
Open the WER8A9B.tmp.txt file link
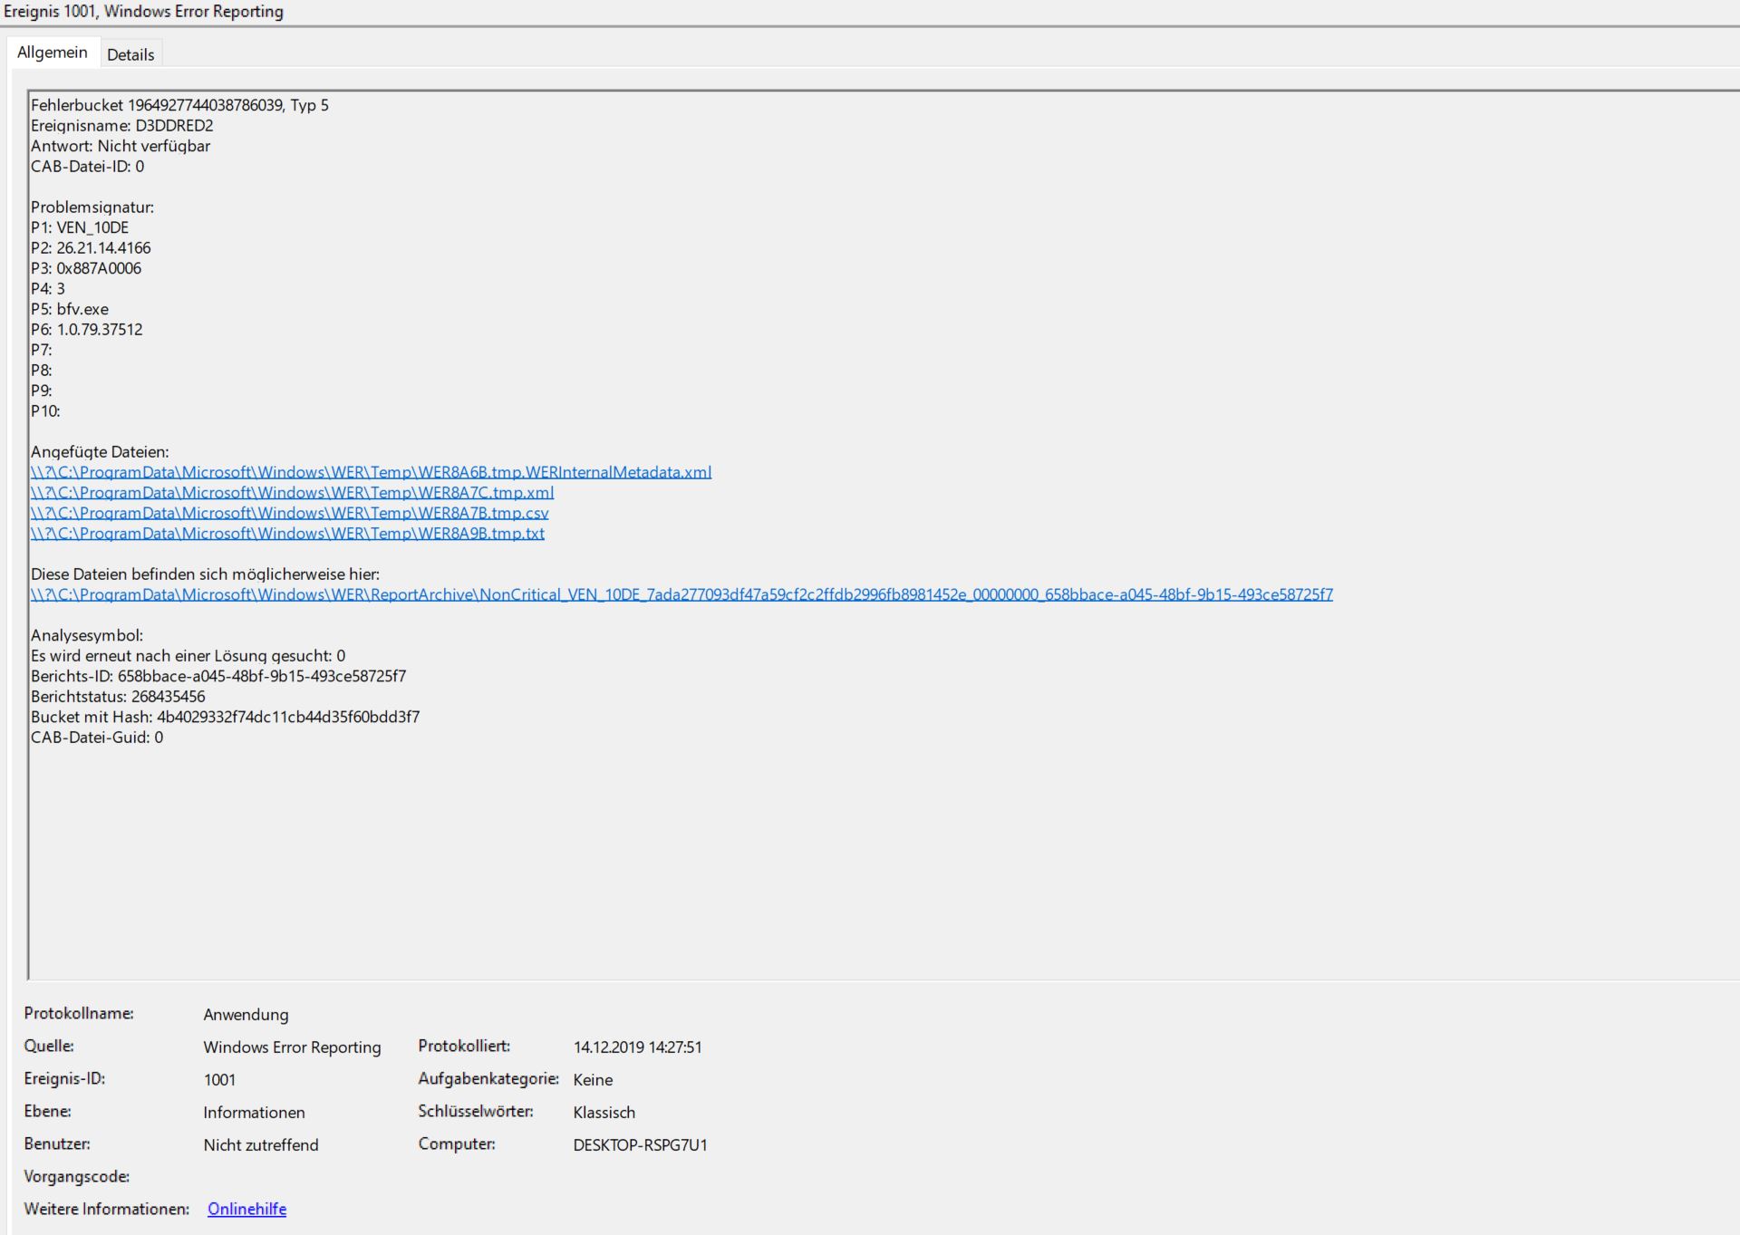(287, 534)
